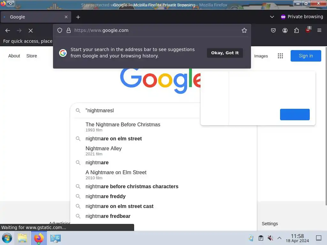Click the forward navigation arrow
The height and width of the screenshot is (245, 327).
[x=19, y=31]
